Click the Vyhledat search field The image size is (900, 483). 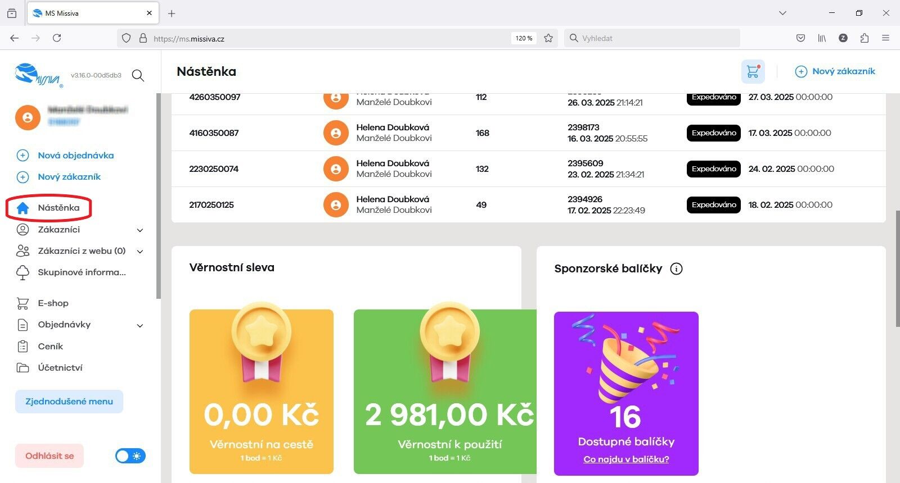coord(652,38)
